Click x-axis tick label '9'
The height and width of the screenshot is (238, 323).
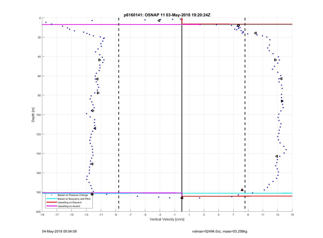(248, 215)
